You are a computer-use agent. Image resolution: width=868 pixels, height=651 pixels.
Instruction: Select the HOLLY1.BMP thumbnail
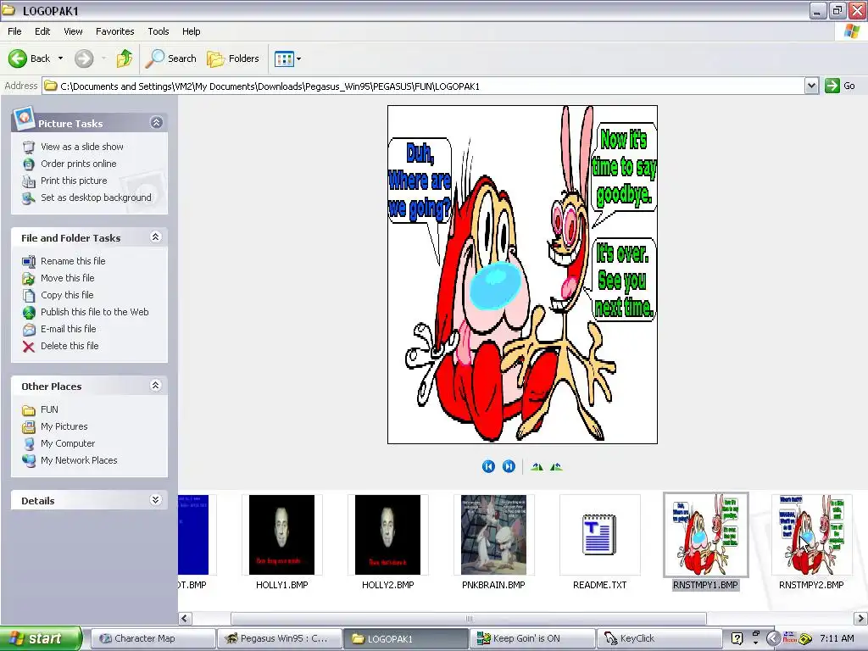click(281, 535)
